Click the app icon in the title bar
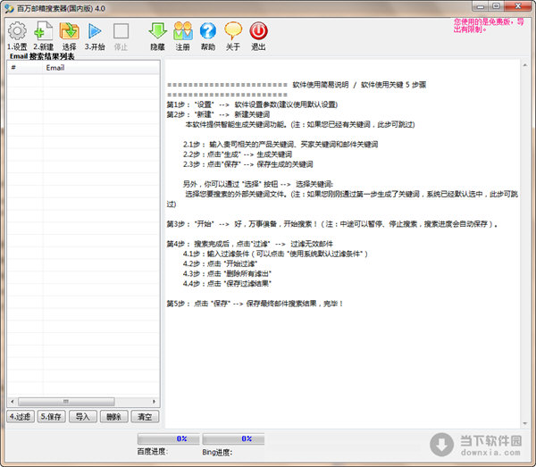This screenshot has width=536, height=467. (x=9, y=8)
